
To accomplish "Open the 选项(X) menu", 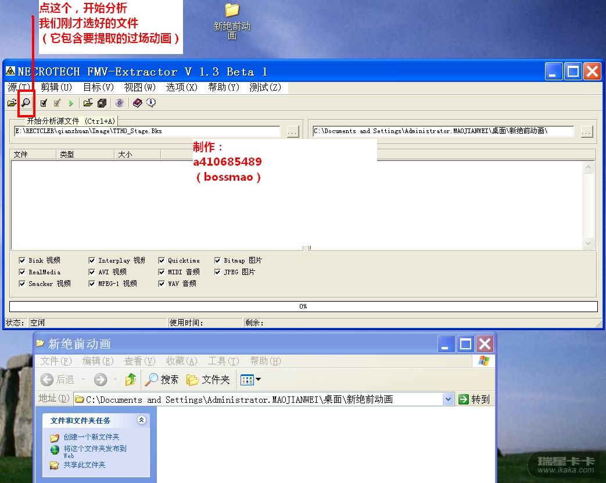I will pos(182,87).
